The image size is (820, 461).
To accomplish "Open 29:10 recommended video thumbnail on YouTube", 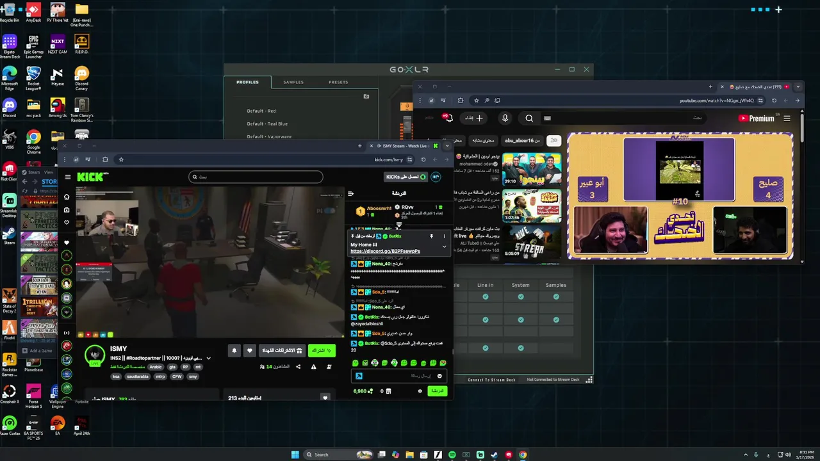I will [532, 170].
